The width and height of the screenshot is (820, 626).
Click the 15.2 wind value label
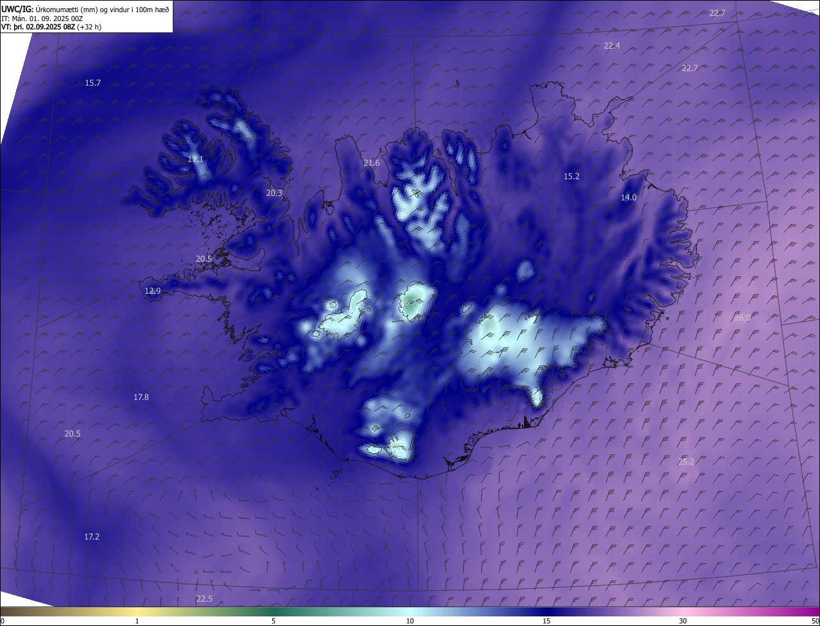571,177
